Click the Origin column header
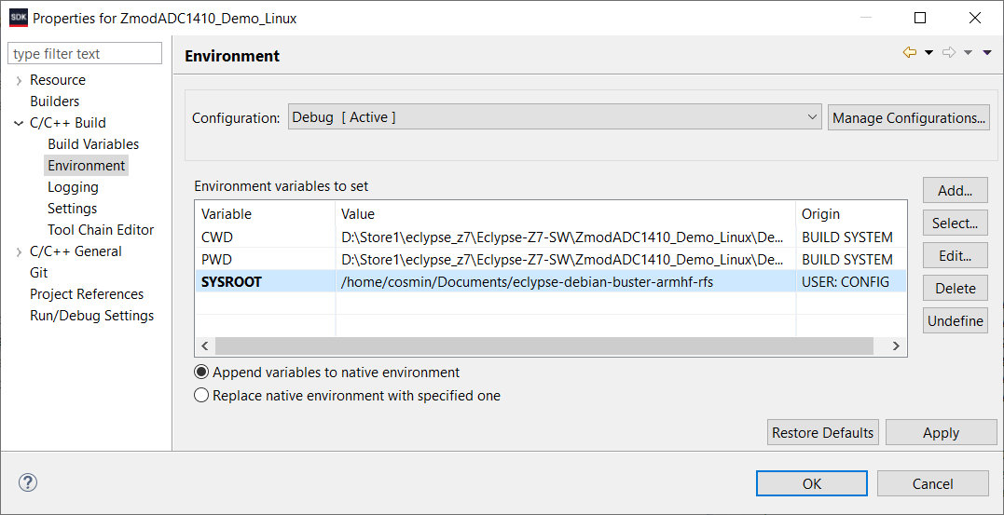The height and width of the screenshot is (515, 1004). (x=852, y=213)
